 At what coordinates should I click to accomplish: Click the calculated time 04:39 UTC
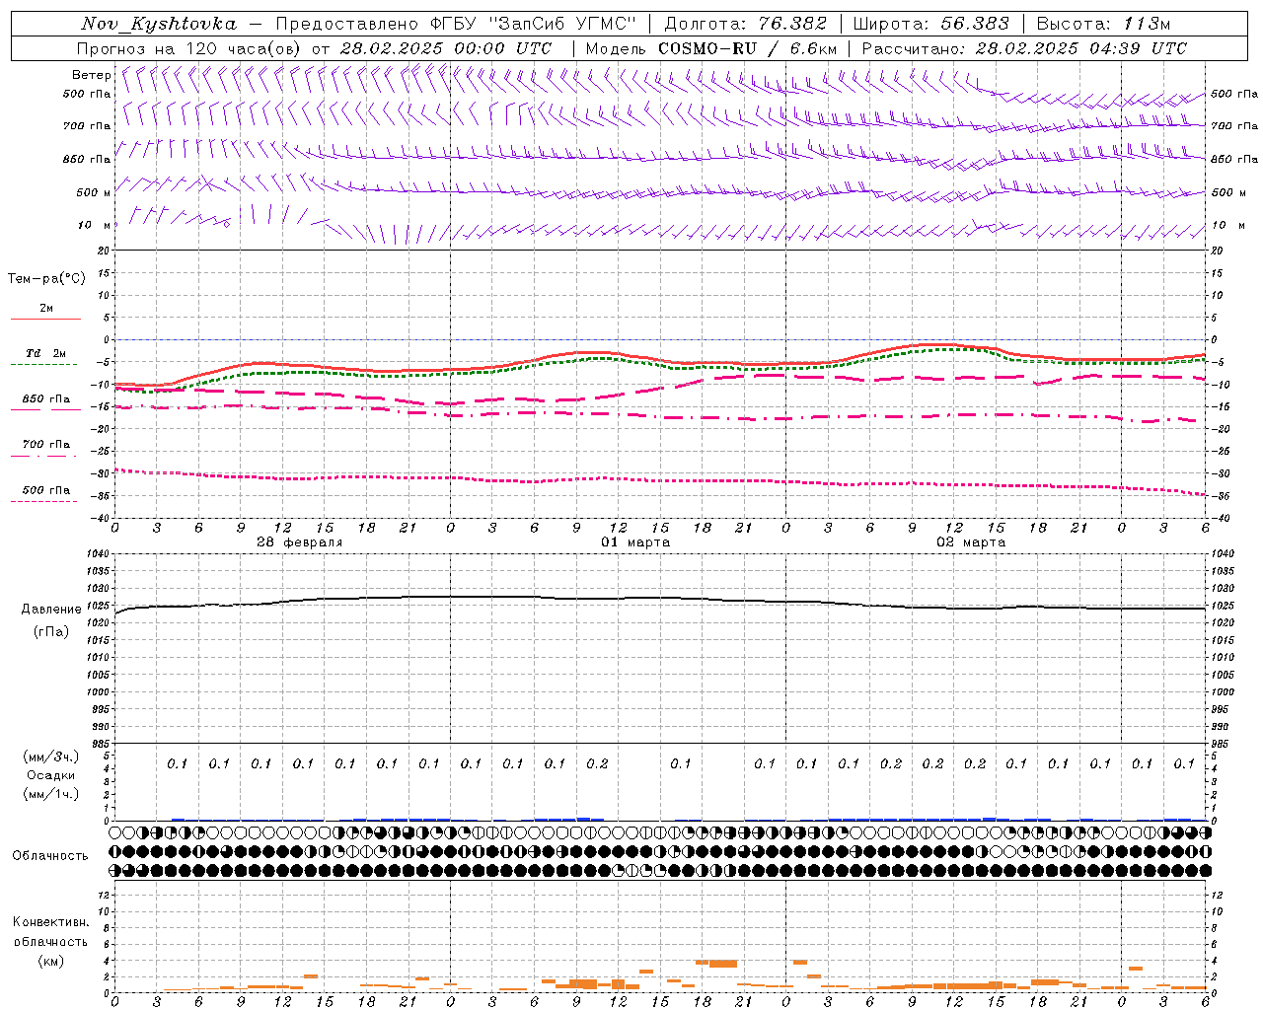point(1137,48)
